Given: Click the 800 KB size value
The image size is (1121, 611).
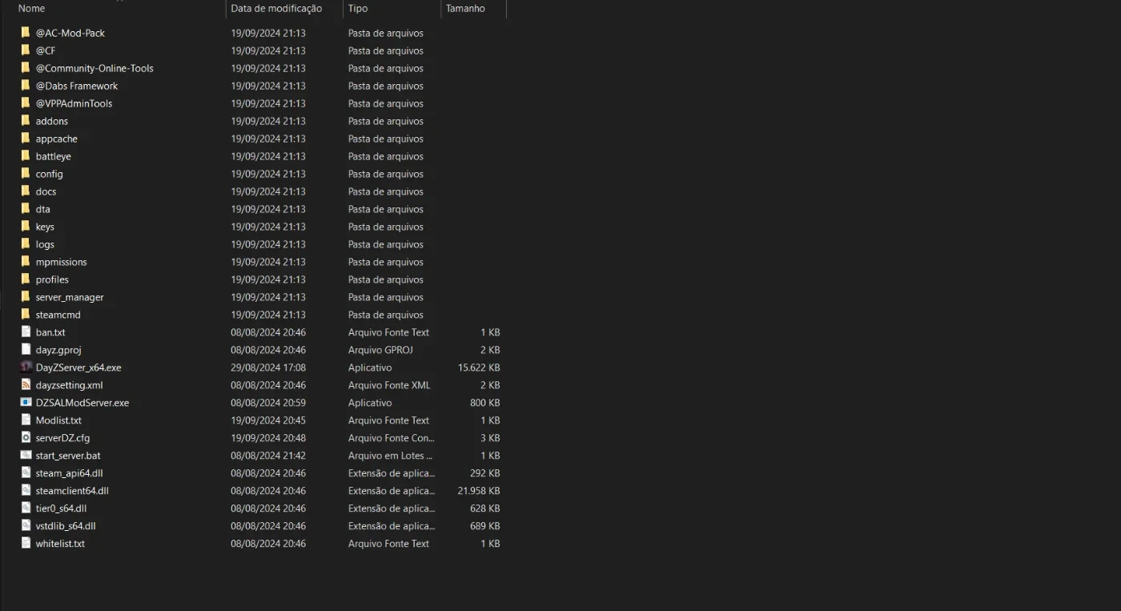Looking at the screenshot, I should 485,403.
